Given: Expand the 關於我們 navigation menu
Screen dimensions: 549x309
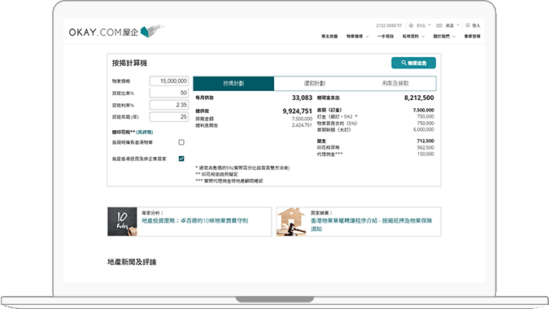Looking at the screenshot, I should (x=444, y=37).
